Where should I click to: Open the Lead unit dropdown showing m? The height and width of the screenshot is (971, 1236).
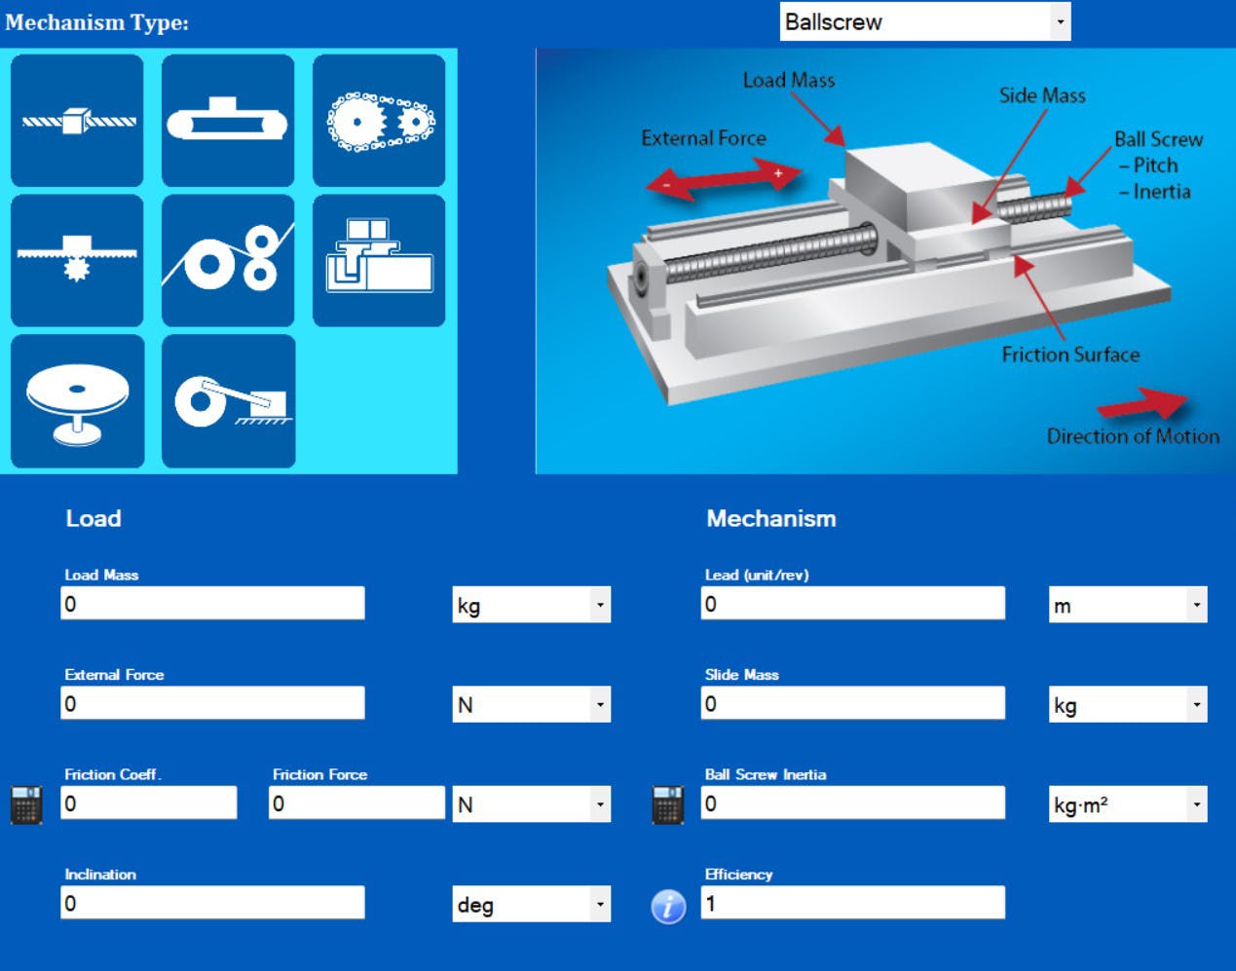tap(1127, 605)
